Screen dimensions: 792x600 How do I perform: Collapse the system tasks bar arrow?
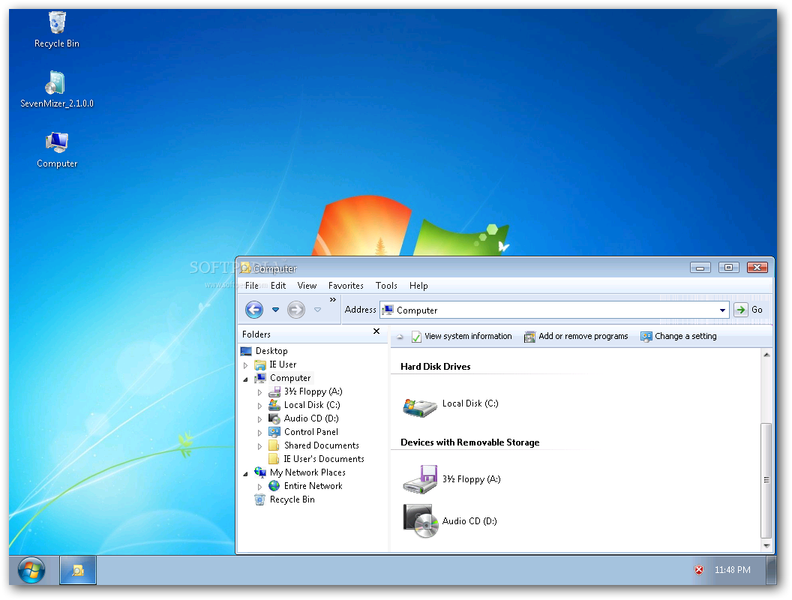(400, 337)
